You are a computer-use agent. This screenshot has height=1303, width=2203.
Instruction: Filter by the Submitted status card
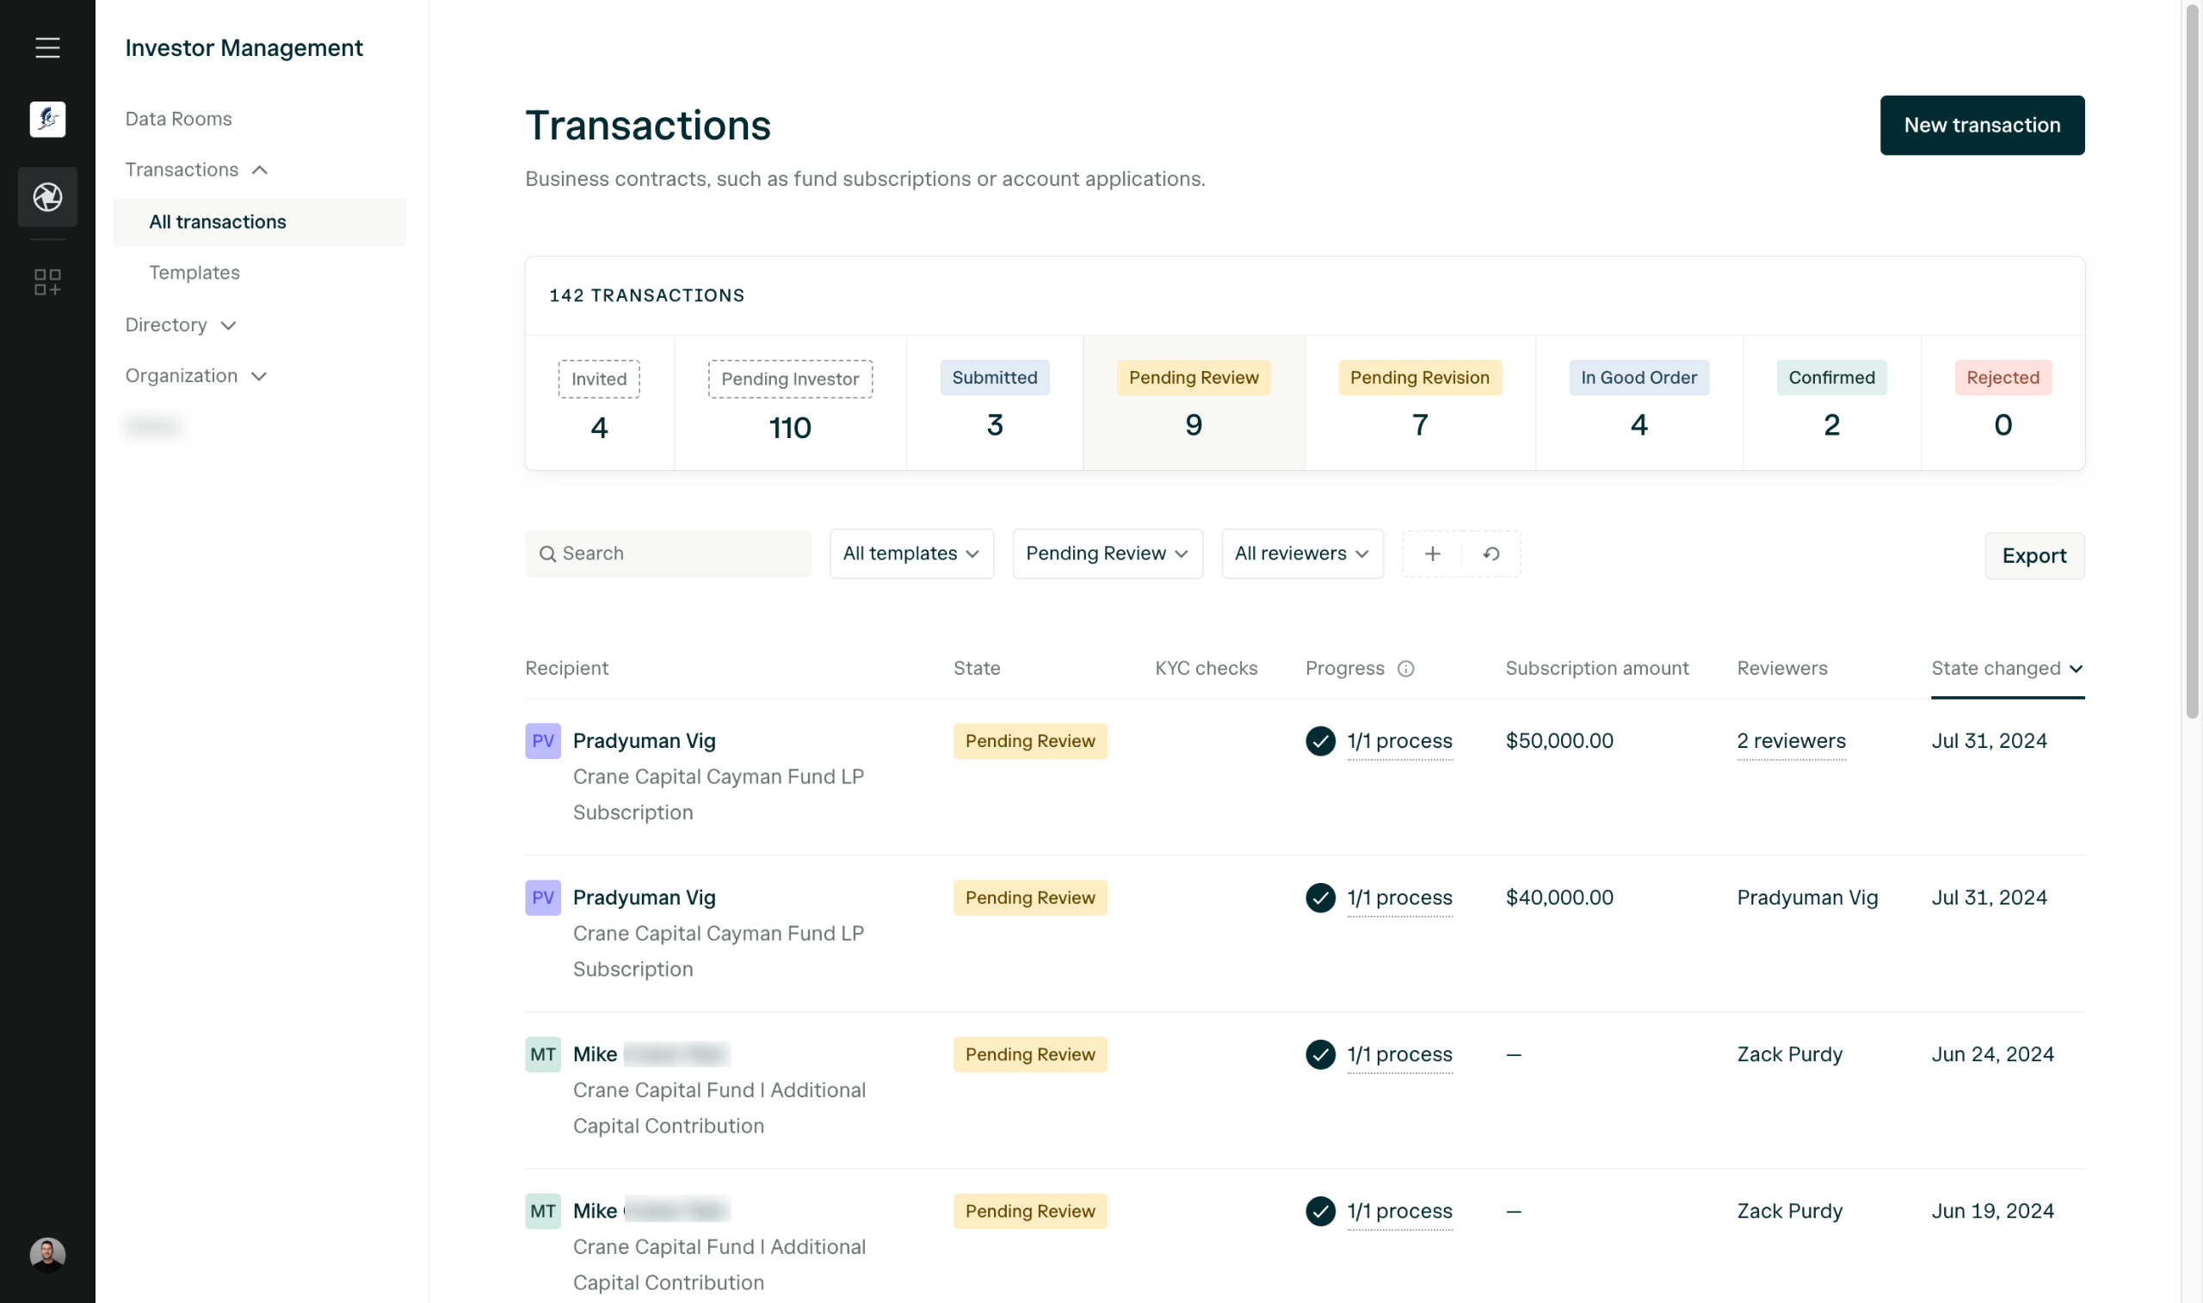pyautogui.click(x=995, y=403)
